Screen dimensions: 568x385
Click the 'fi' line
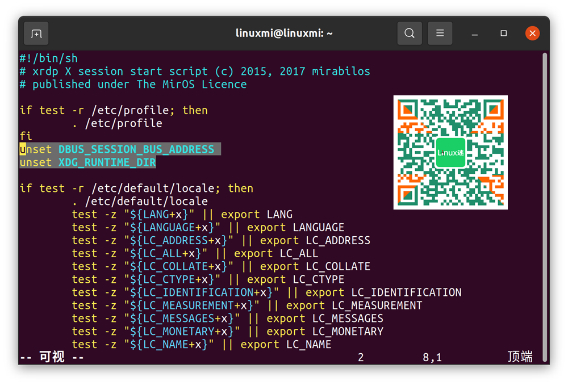26,136
